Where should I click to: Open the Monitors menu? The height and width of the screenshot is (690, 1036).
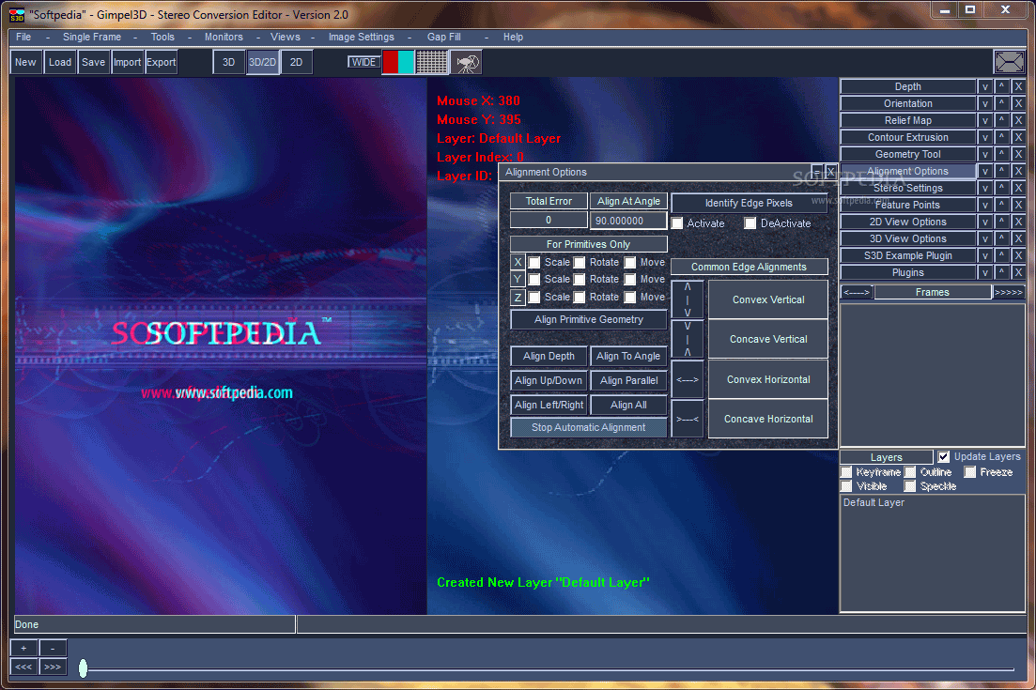click(x=224, y=37)
